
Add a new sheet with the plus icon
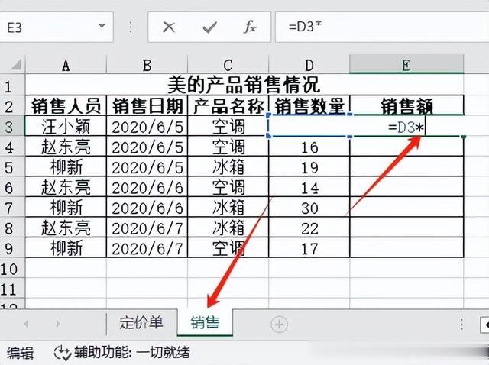[x=279, y=325]
